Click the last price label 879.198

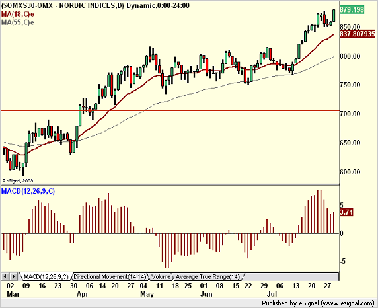click(x=352, y=10)
